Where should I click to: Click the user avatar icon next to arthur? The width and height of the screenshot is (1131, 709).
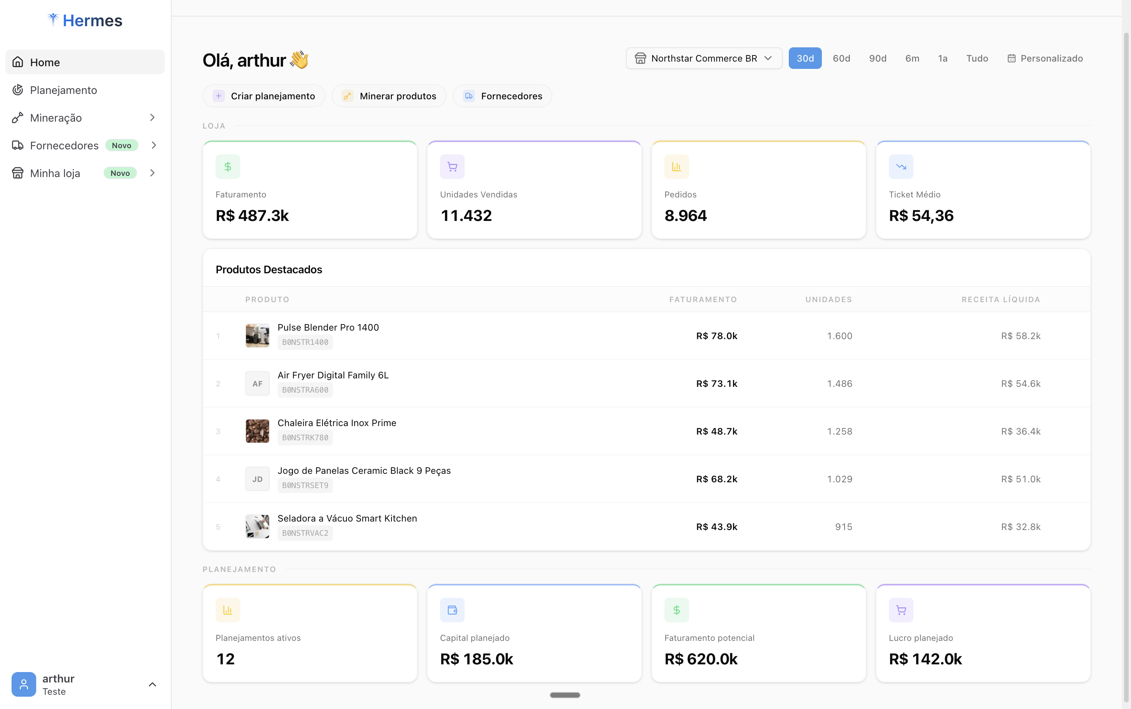tap(23, 684)
